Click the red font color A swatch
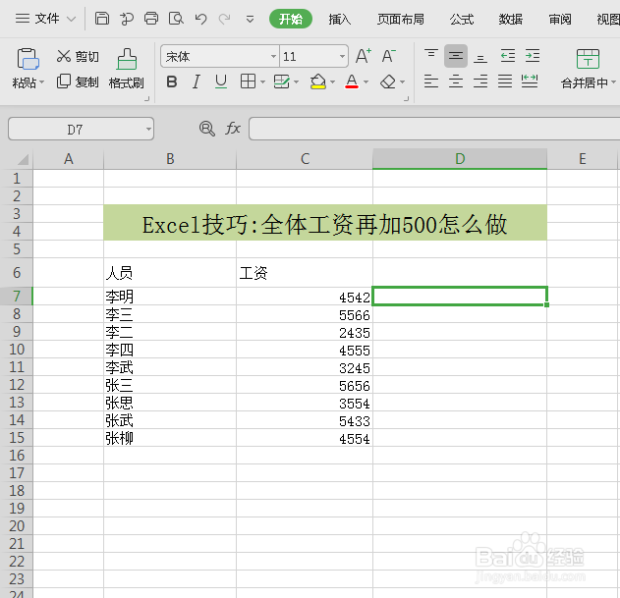 tap(352, 82)
